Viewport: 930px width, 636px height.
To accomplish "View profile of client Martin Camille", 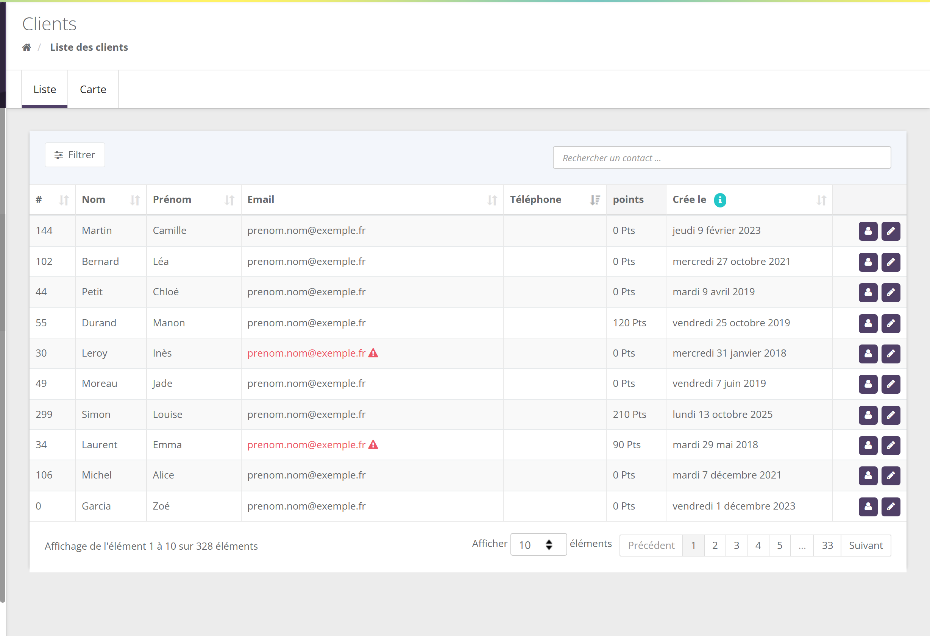I will [868, 231].
